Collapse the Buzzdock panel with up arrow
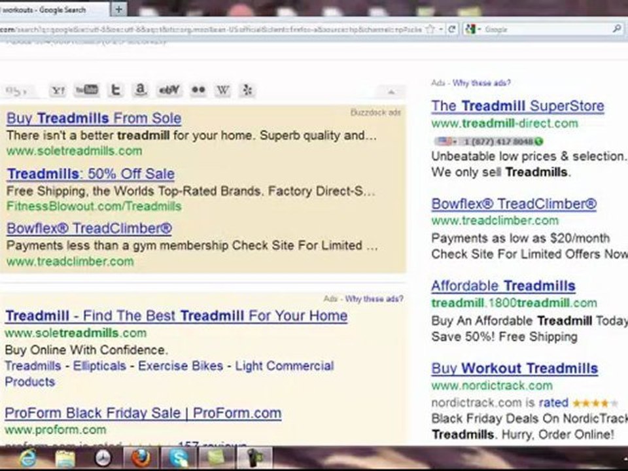Screen dimensions: 628x471 (x=391, y=92)
